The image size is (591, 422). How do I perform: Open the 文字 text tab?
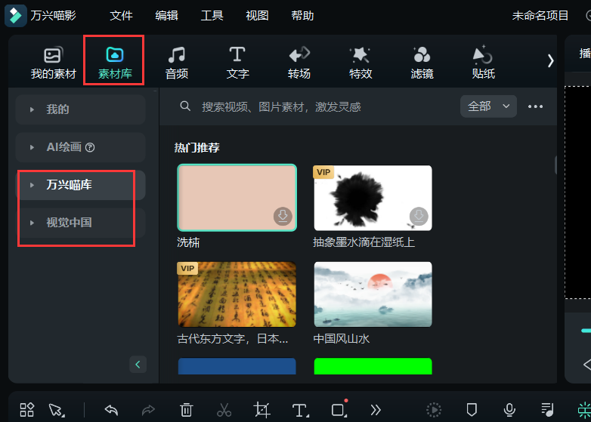pos(237,63)
